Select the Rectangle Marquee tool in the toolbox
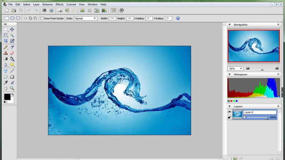The width and height of the screenshot is (285, 160). point(5,29)
